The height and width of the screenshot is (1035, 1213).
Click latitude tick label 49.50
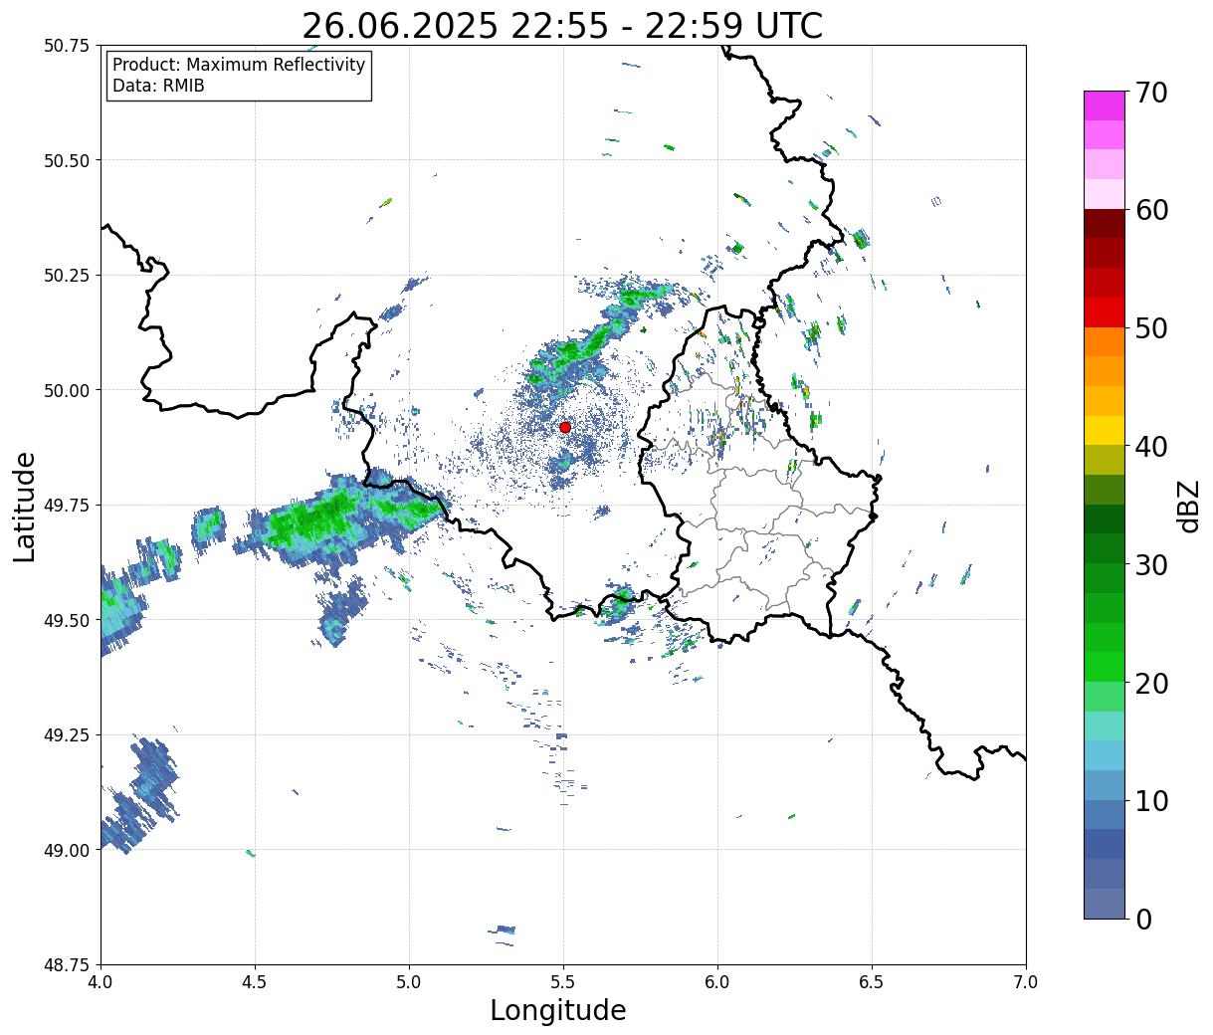(67, 620)
